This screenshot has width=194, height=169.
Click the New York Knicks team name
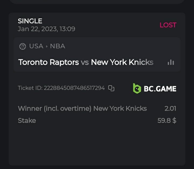click(x=122, y=63)
